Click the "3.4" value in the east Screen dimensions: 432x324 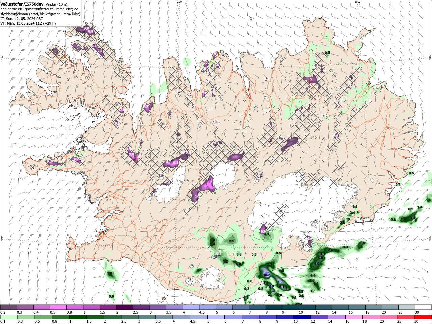tap(352, 213)
